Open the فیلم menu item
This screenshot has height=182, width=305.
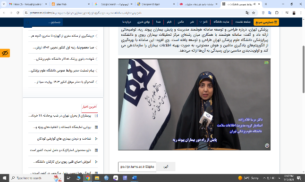tap(169, 22)
